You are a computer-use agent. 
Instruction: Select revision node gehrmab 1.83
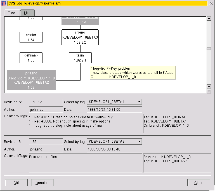pyautogui.click(x=31, y=58)
